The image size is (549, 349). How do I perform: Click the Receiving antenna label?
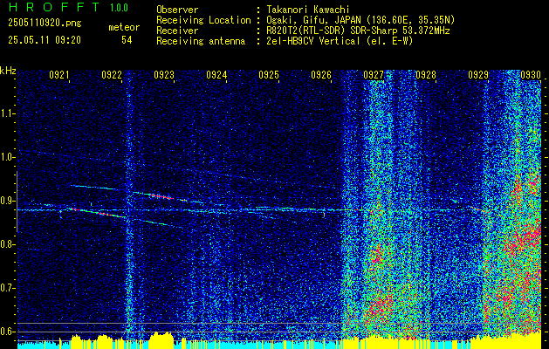201,41
